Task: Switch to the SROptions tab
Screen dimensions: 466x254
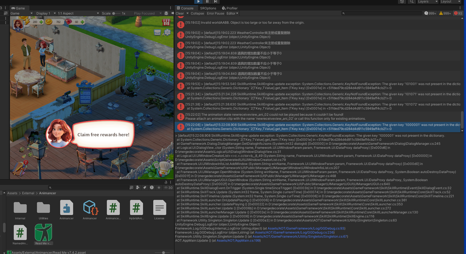Action: point(208,8)
